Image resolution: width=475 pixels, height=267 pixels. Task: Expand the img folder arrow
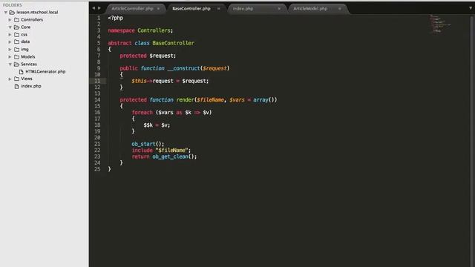(10, 50)
